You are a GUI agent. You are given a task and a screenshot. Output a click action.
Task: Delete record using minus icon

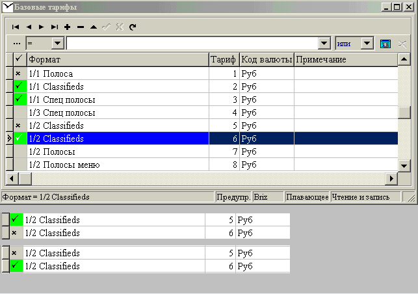81,27
